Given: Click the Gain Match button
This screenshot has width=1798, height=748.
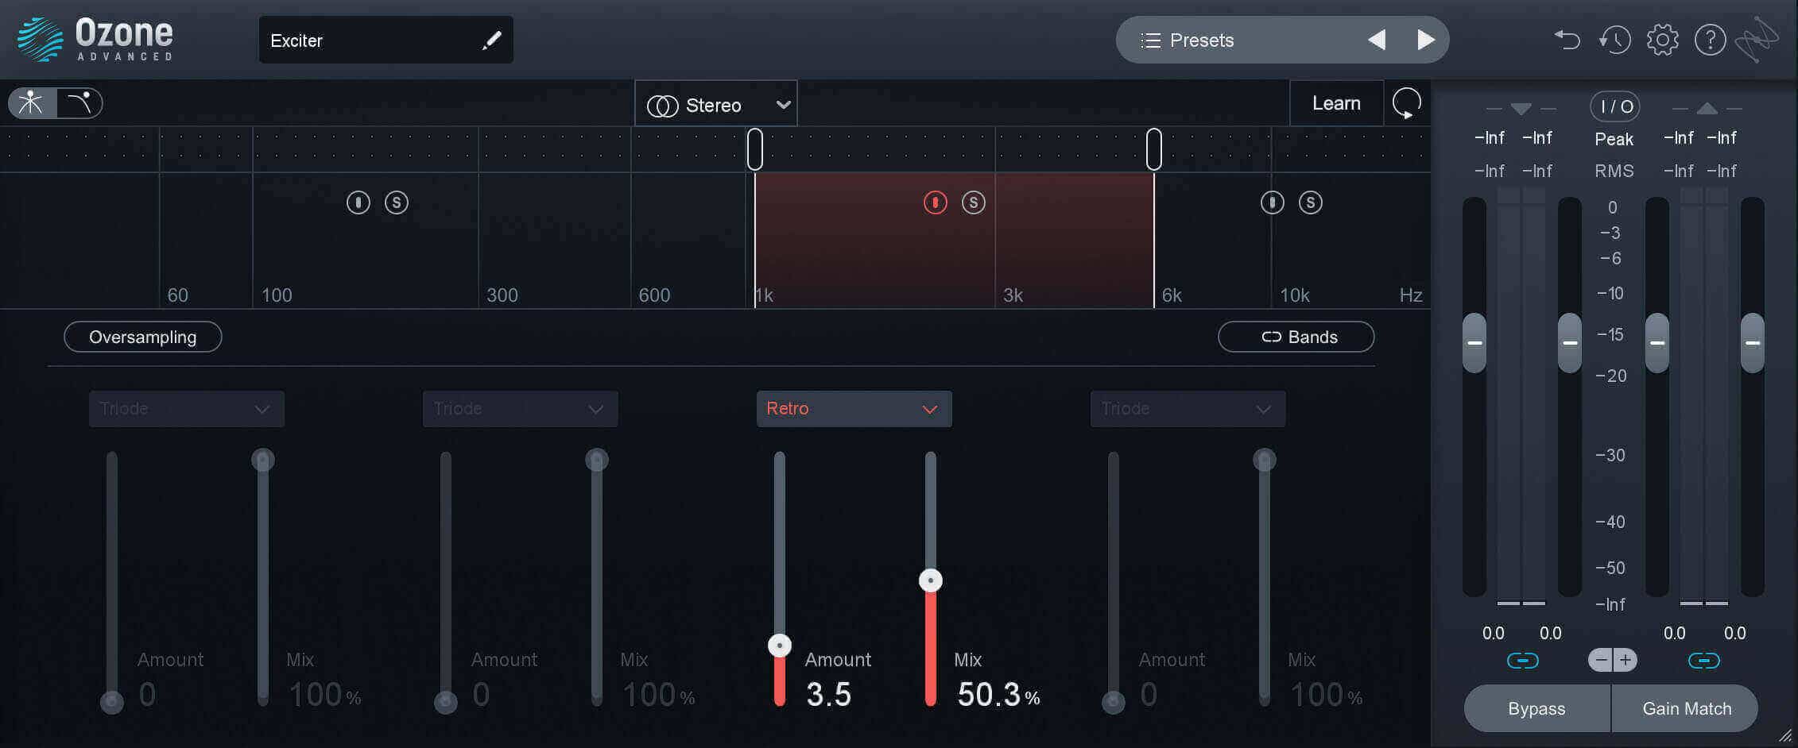Looking at the screenshot, I should (x=1686, y=708).
